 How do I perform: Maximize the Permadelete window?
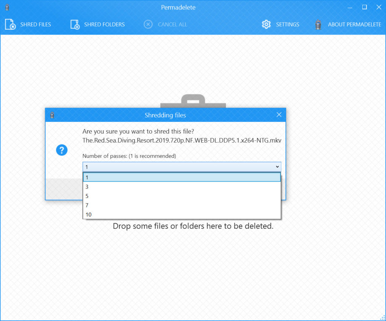point(365,7)
